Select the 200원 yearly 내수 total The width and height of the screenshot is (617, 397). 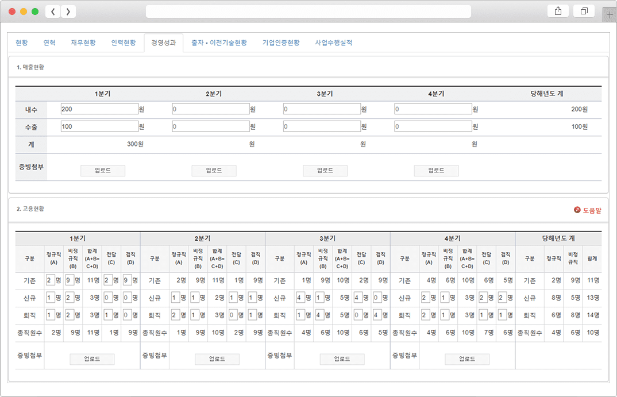pos(579,109)
